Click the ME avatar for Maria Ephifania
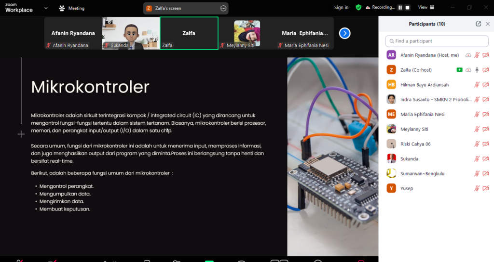 tap(391, 114)
